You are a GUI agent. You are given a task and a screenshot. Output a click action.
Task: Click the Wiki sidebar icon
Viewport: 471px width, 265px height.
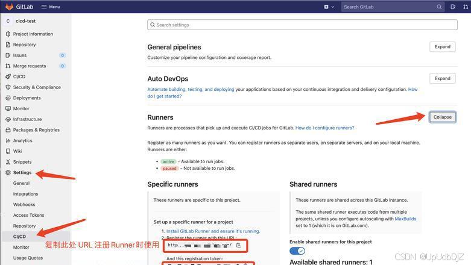8,151
